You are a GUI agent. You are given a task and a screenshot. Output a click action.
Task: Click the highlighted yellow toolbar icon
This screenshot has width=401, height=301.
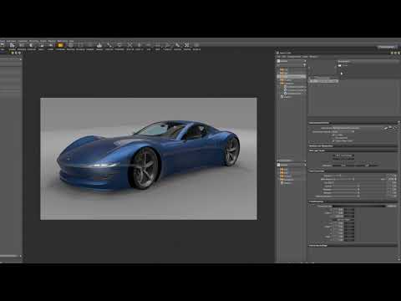60,45
